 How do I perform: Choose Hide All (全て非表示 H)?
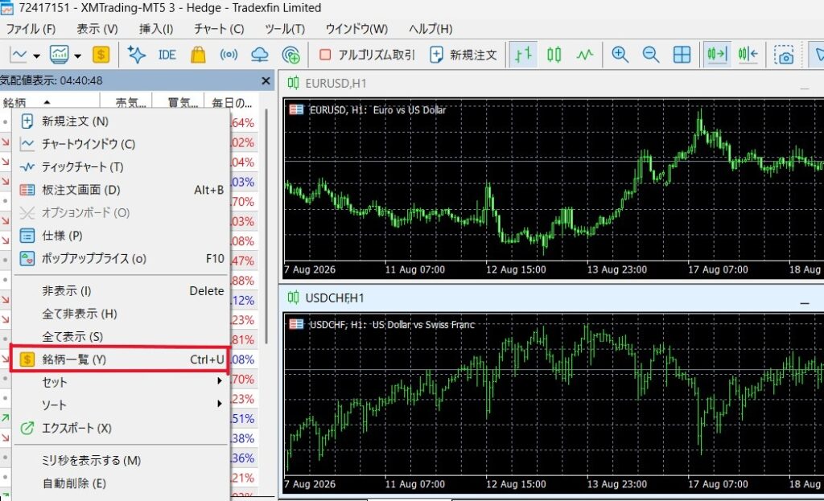pos(121,314)
